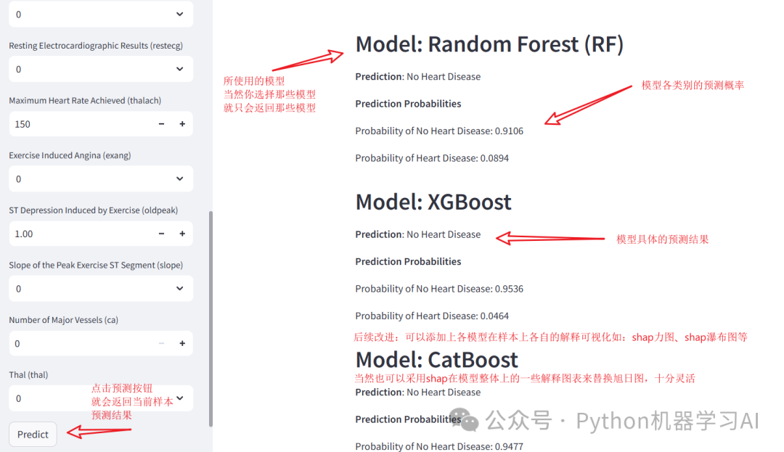This screenshot has width=784, height=452.
Task: Open the slope dropdown
Action: point(101,289)
